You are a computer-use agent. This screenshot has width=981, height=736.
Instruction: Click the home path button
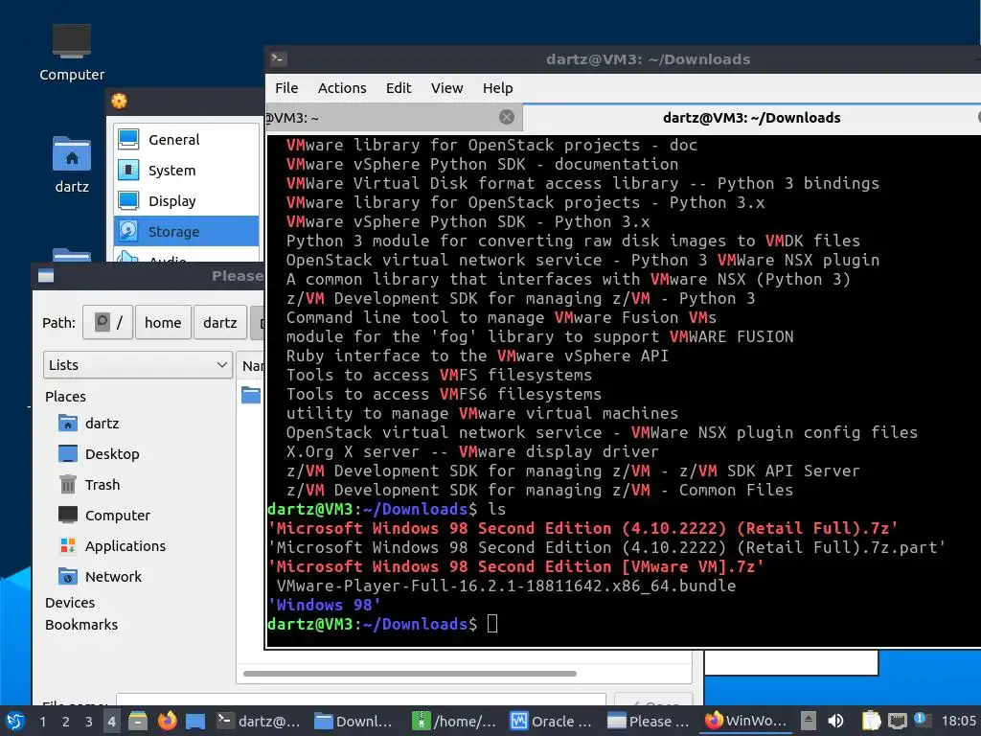click(x=163, y=322)
